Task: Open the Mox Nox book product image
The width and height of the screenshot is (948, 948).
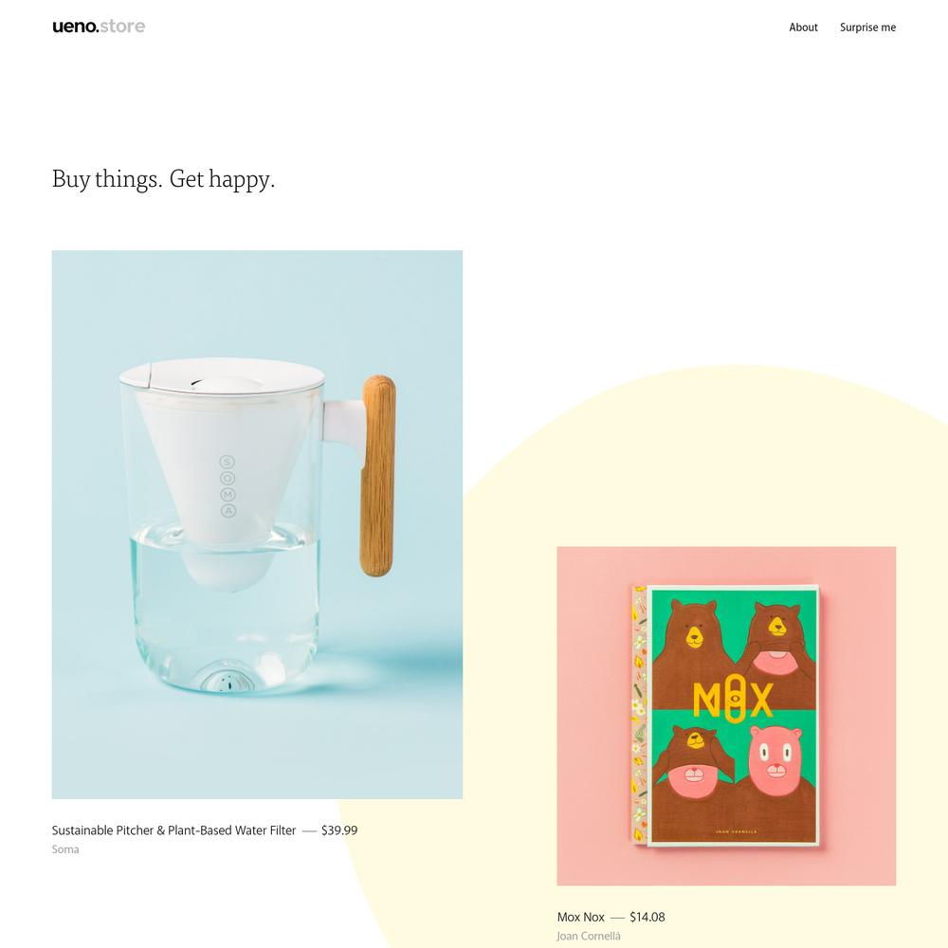Action: click(726, 716)
